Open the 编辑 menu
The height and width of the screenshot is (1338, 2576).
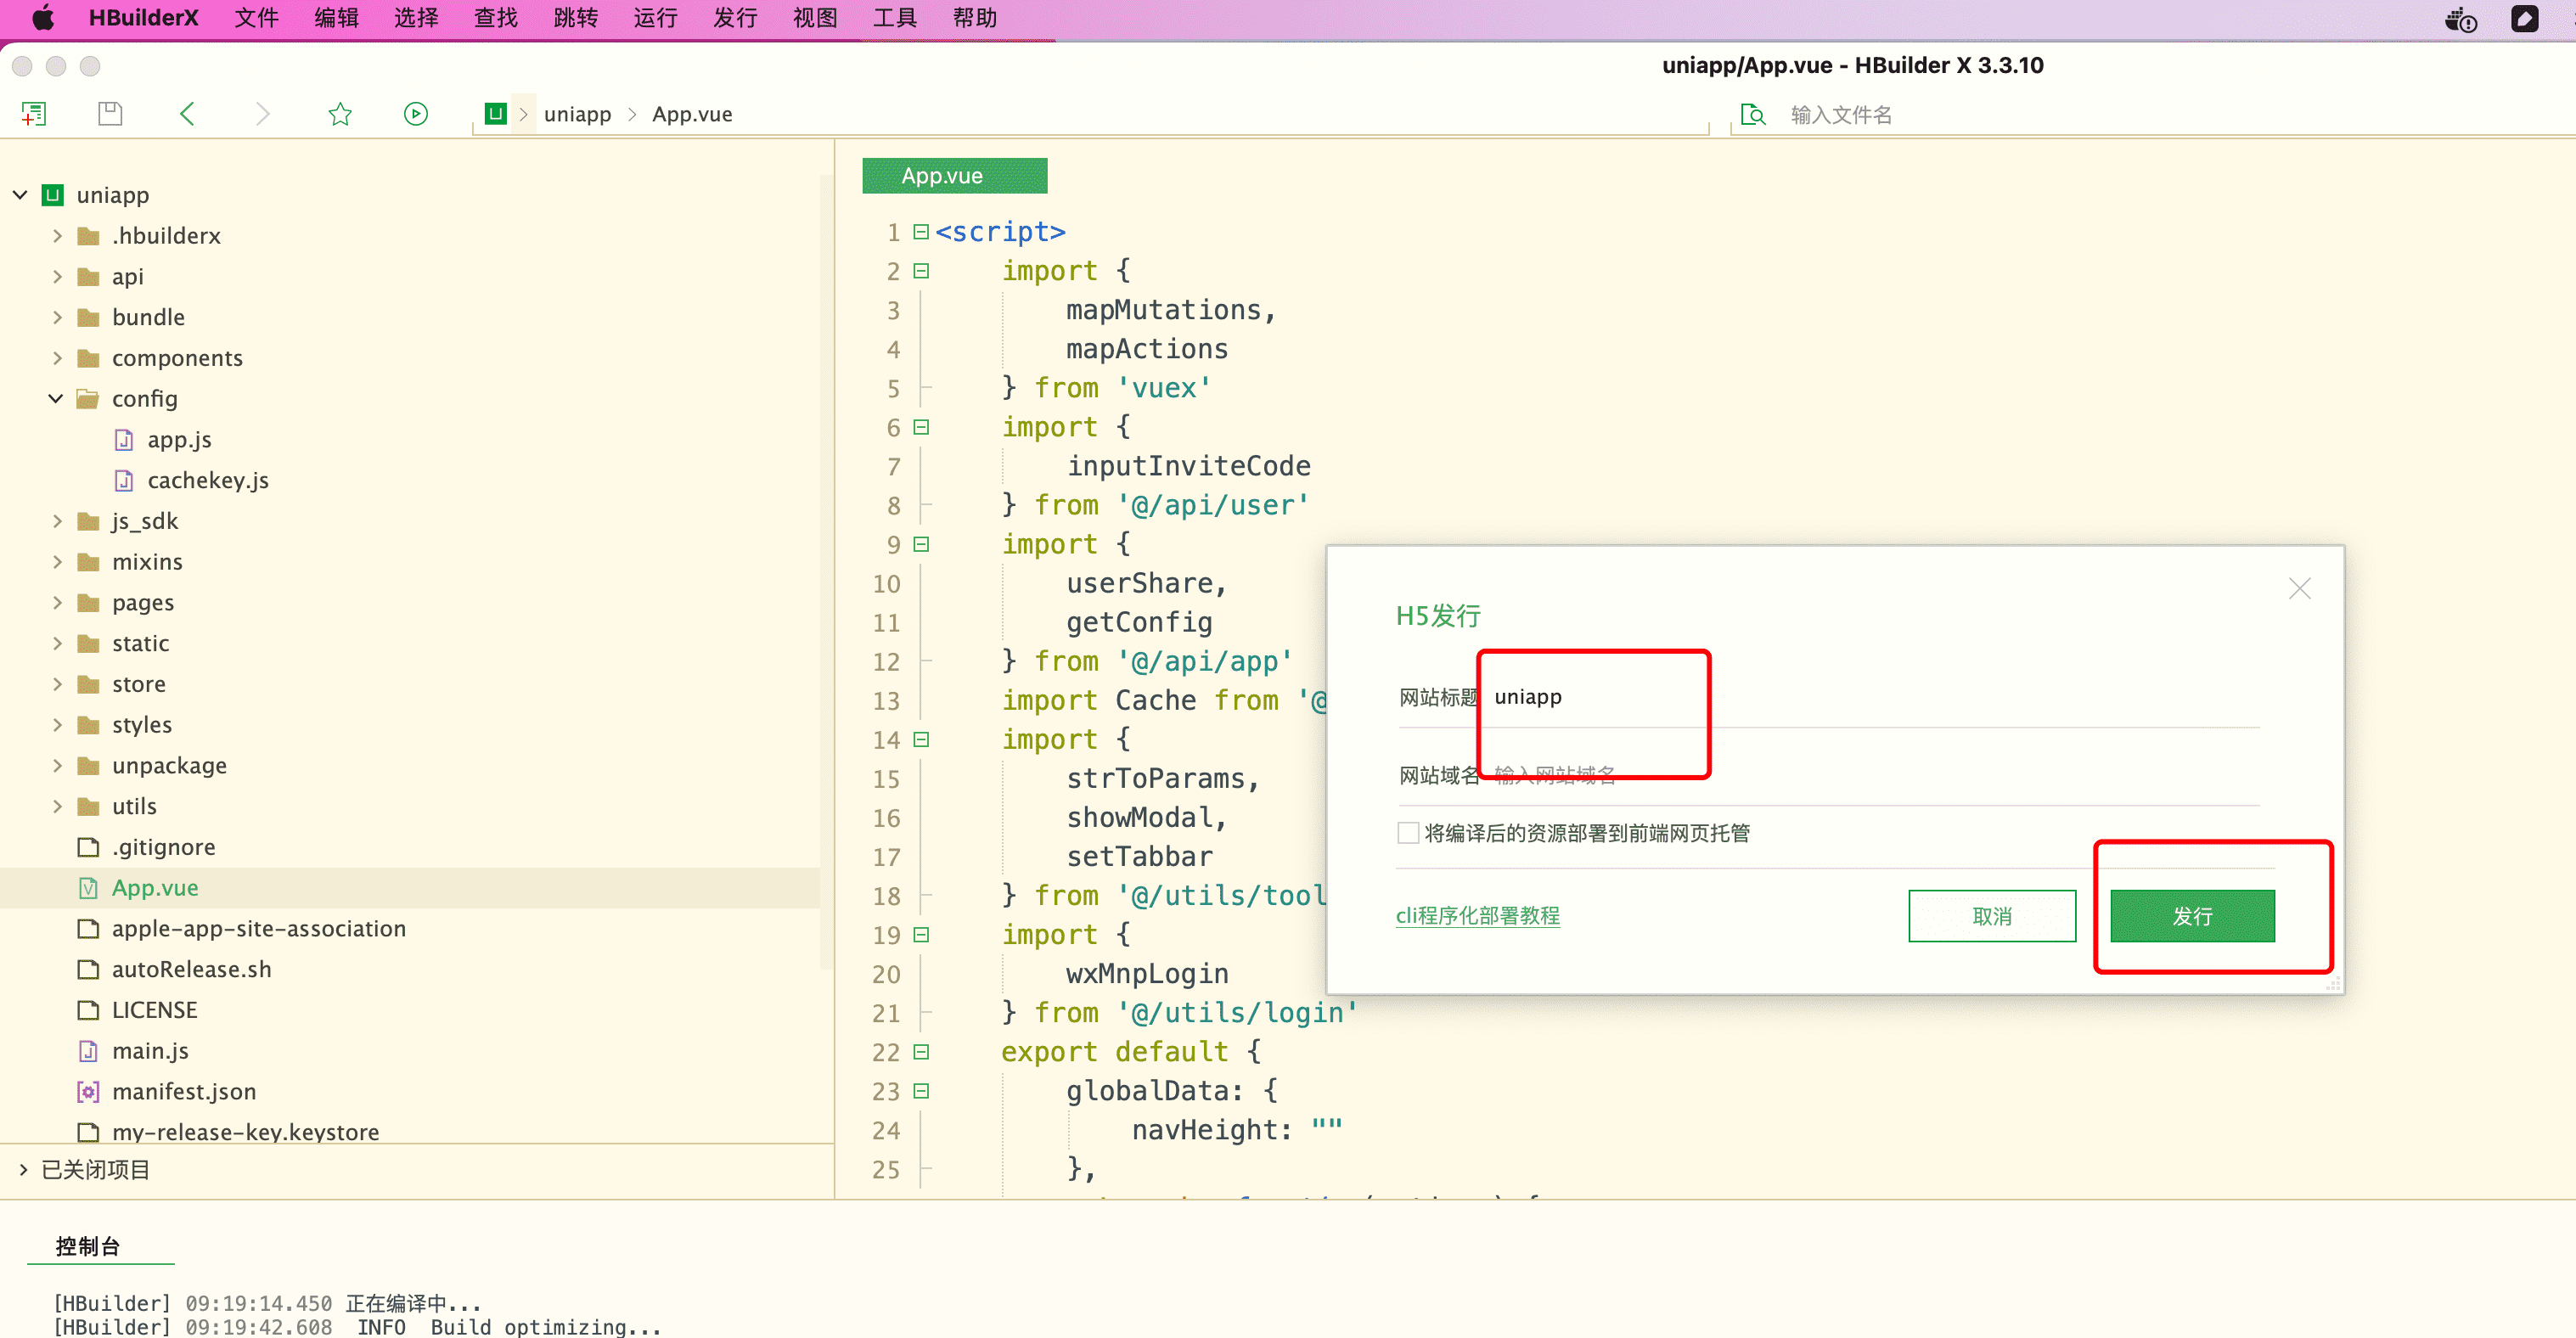click(x=336, y=18)
